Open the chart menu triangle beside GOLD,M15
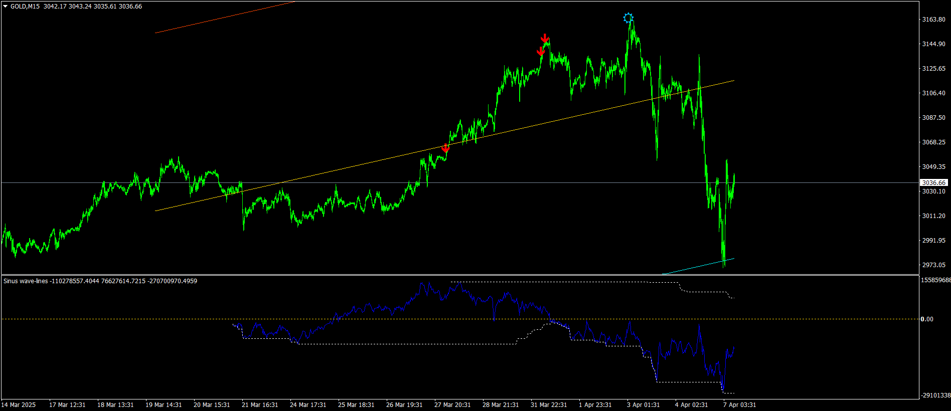 6,7
